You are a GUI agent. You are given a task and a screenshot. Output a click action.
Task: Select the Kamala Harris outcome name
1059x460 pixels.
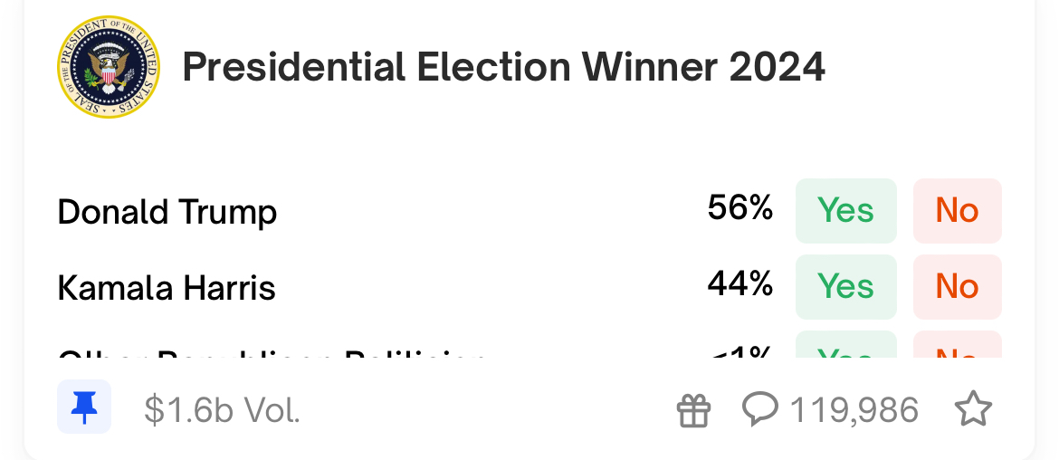point(167,288)
